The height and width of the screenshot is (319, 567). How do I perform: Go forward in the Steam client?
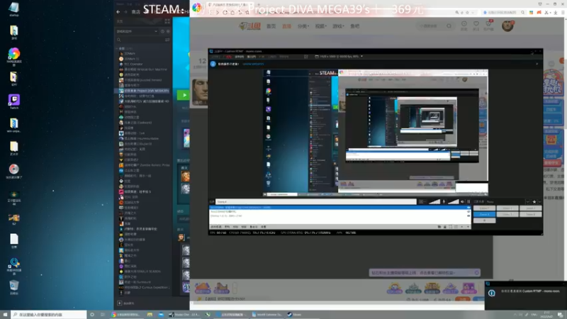tap(125, 12)
